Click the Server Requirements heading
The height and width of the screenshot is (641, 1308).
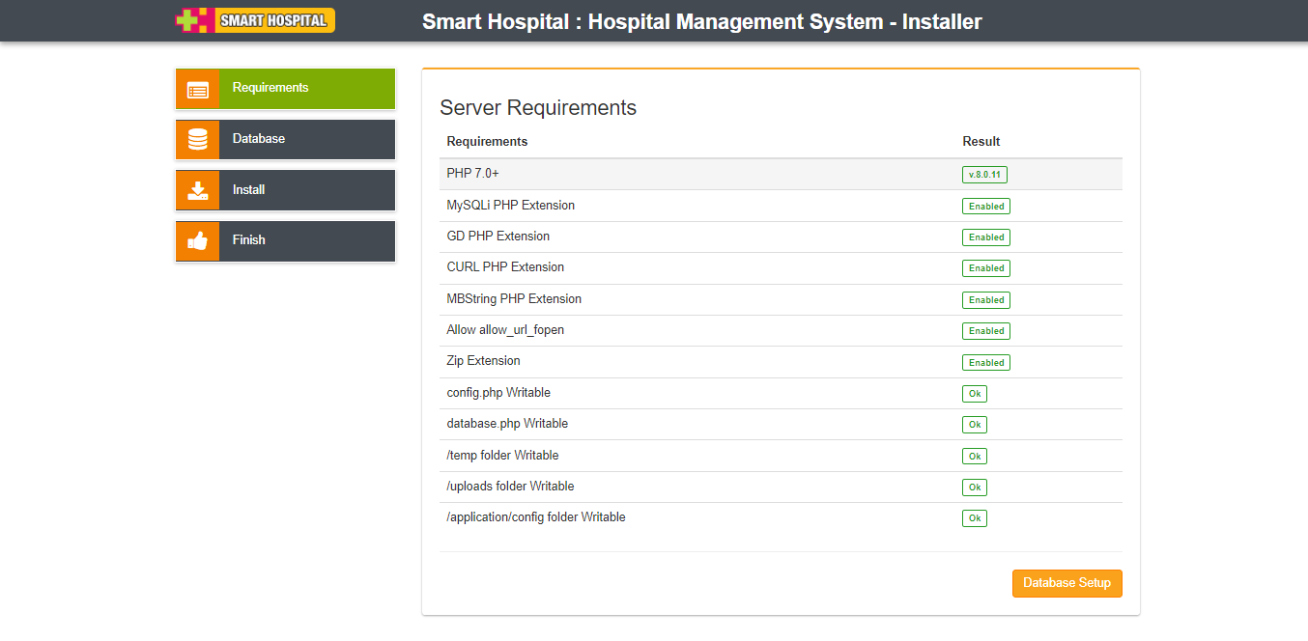pos(538,108)
